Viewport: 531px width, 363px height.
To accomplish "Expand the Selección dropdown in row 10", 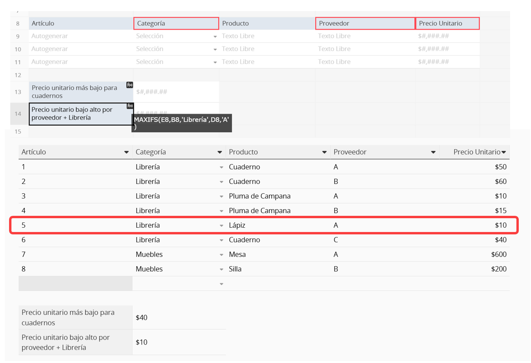I will tap(215, 50).
